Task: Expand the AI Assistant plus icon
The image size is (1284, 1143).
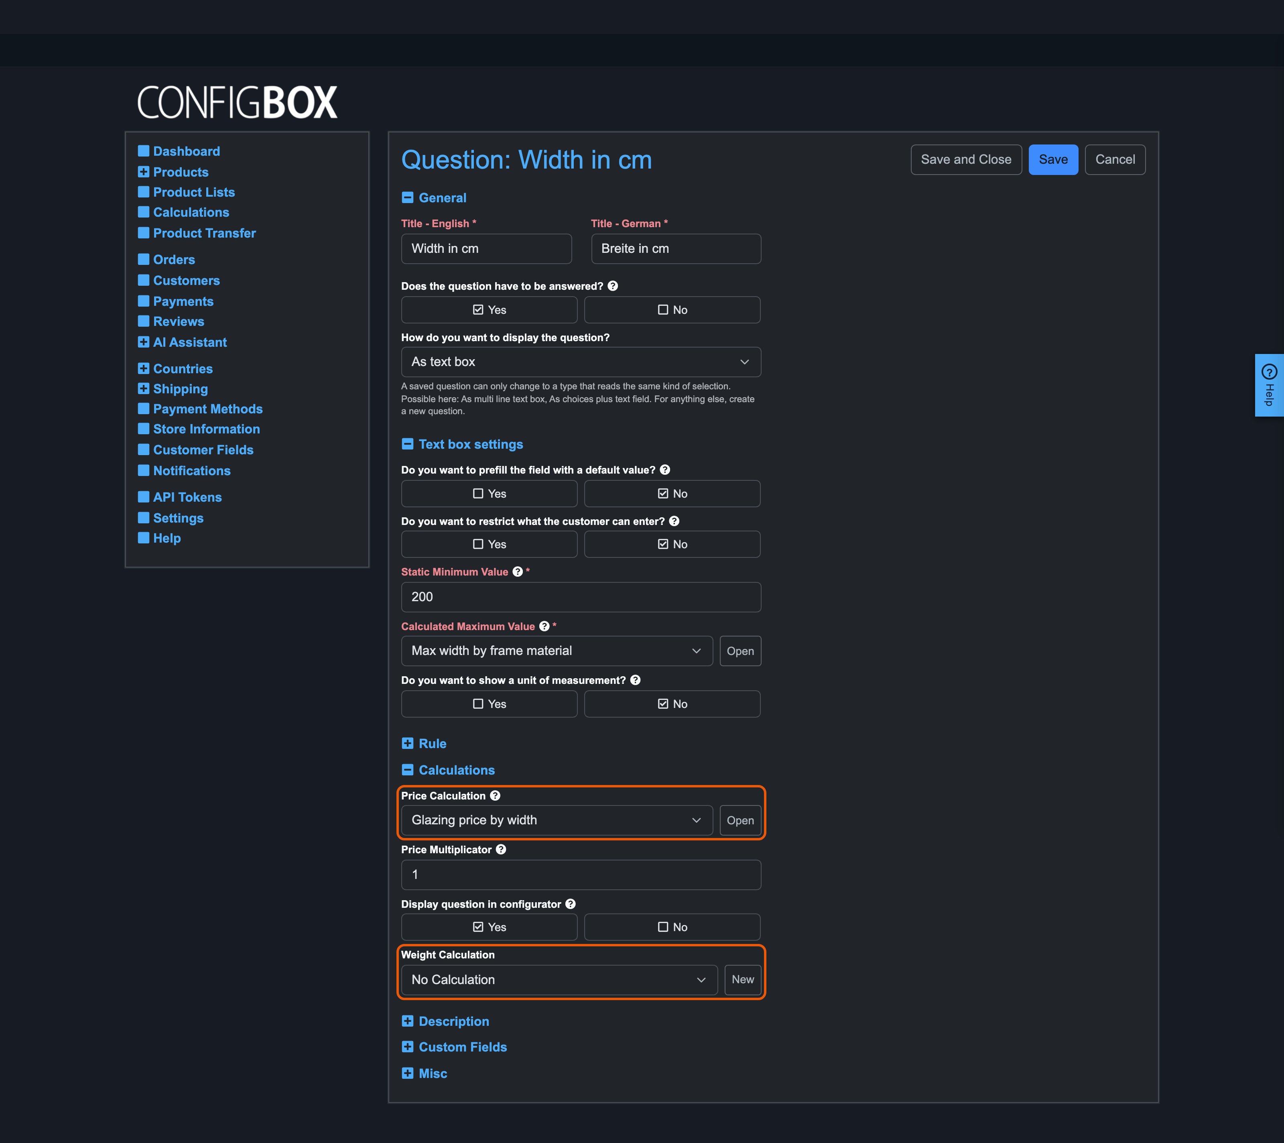Action: [x=144, y=342]
